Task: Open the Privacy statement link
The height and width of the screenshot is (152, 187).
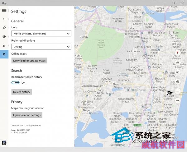Action: [x=34, y=126]
